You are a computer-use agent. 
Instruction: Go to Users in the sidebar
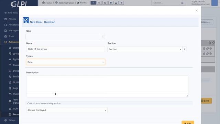(x=14, y=48)
